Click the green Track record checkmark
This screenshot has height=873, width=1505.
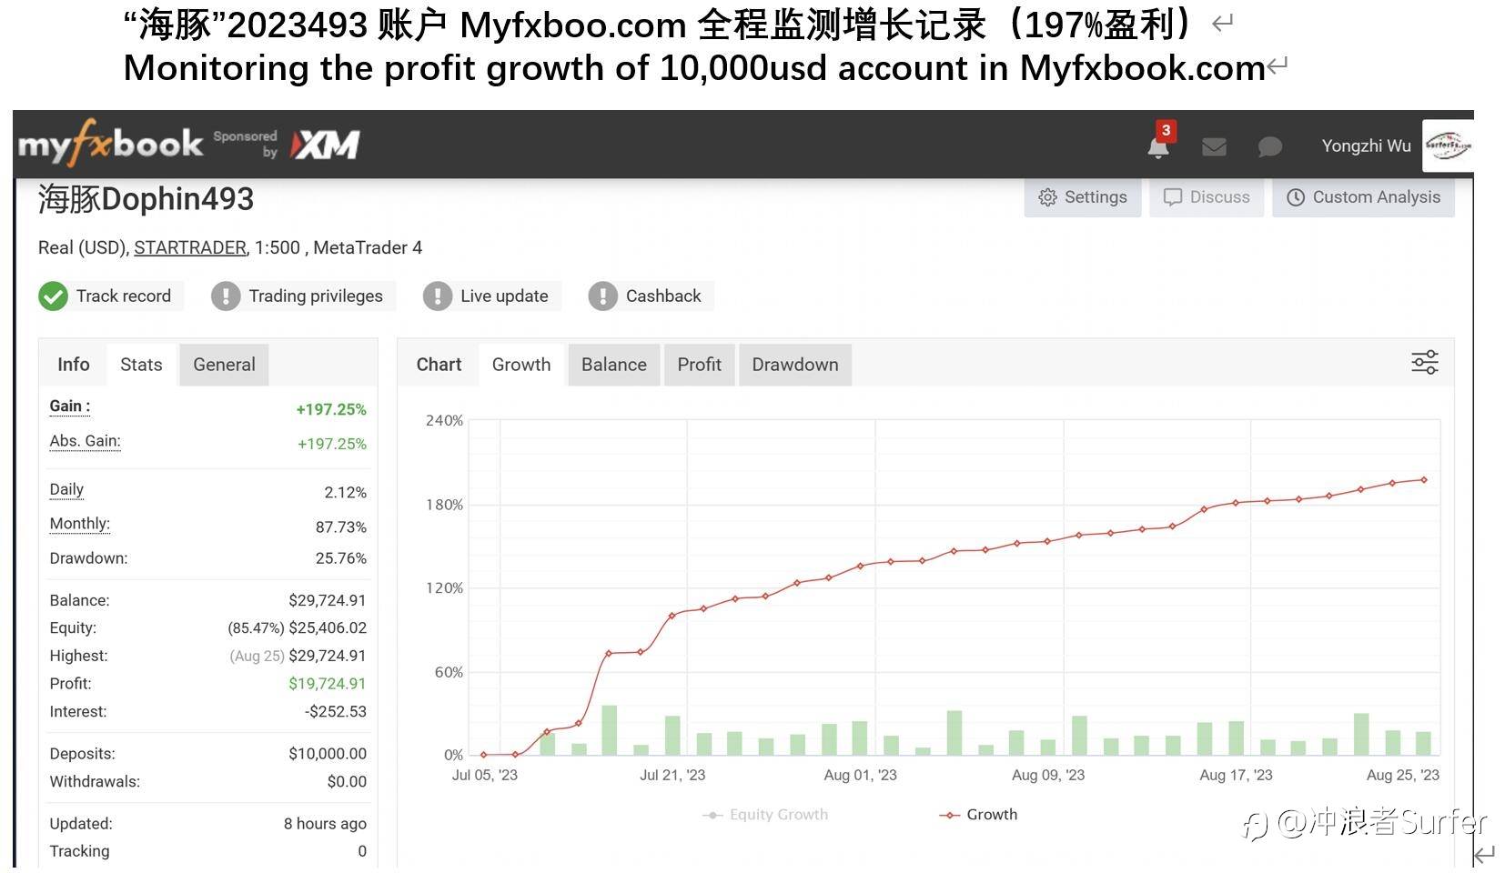pos(54,296)
